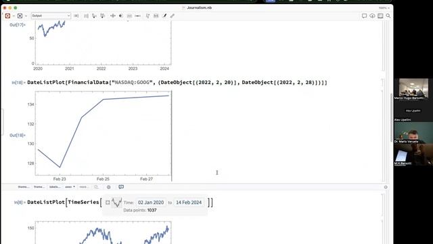Open the dropdown arrow beside evaluate button
Viewport: 433px width, 244px height.
14,16
